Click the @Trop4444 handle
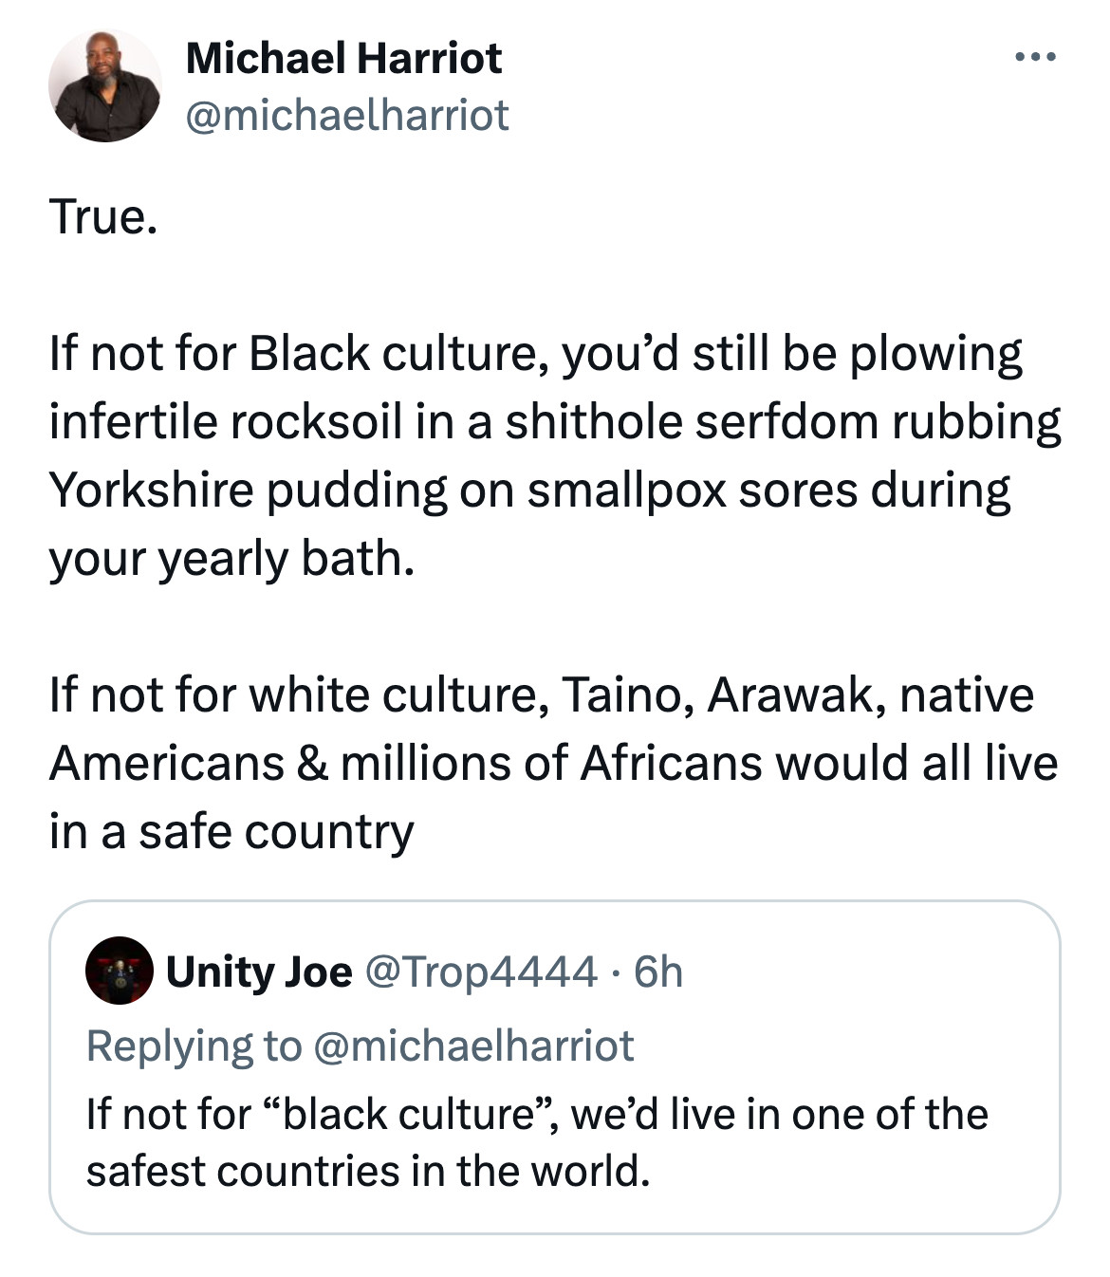Image resolution: width=1110 pixels, height=1277 pixels. click(480, 972)
